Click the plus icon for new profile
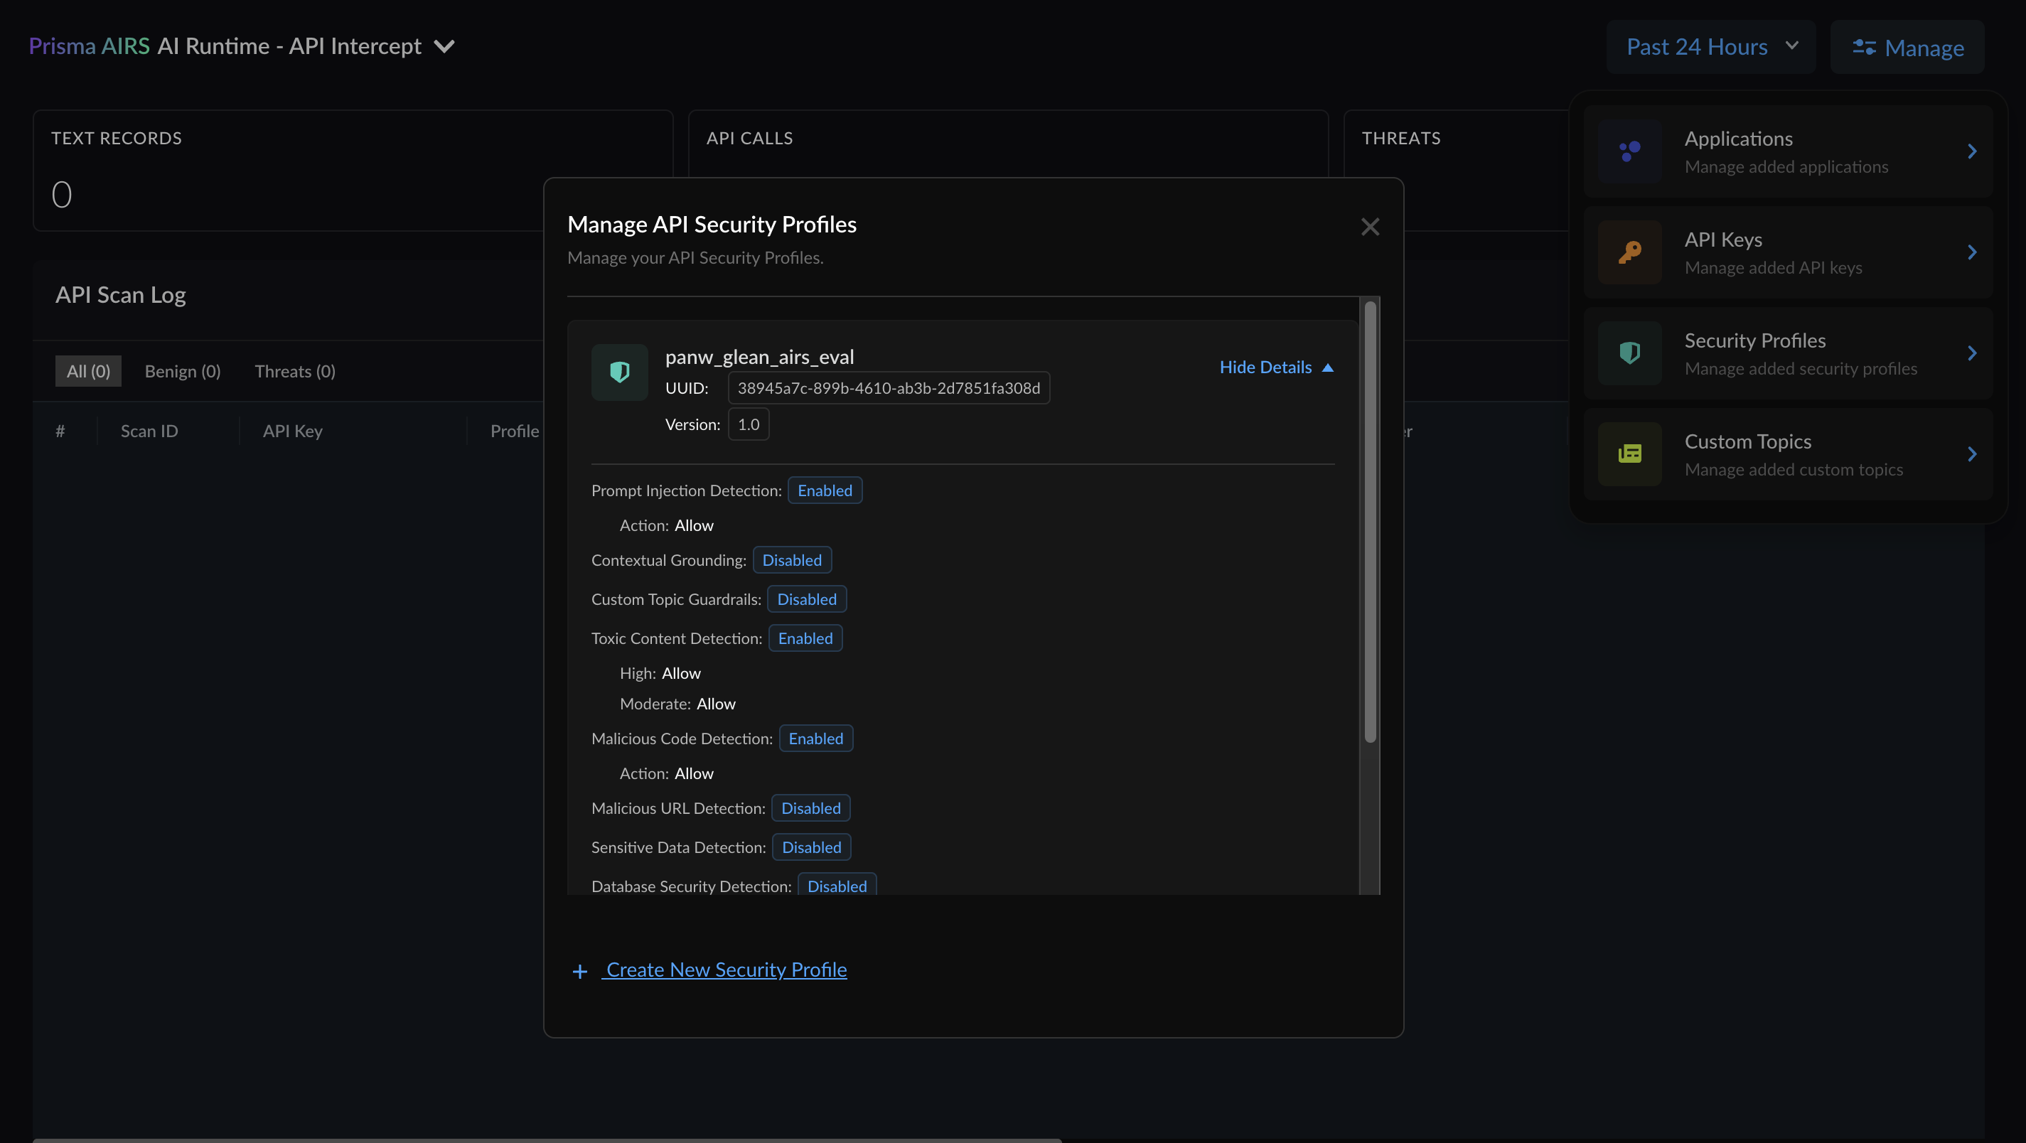Viewport: 2026px width, 1143px height. (x=579, y=972)
